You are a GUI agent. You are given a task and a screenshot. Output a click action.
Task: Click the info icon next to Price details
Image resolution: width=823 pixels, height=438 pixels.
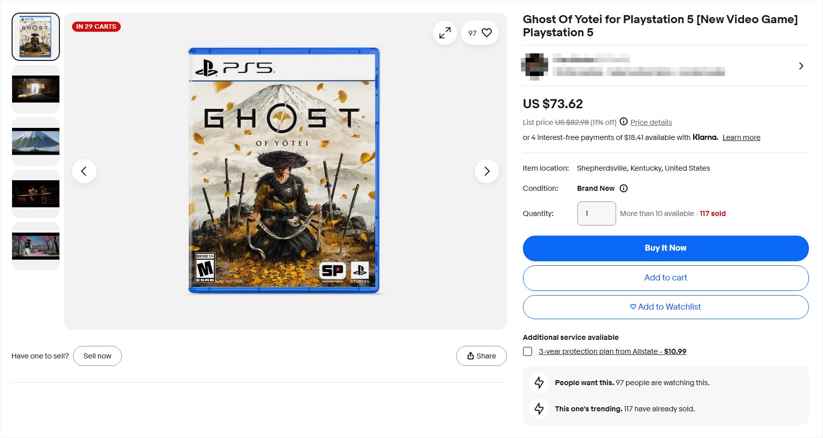(x=624, y=121)
